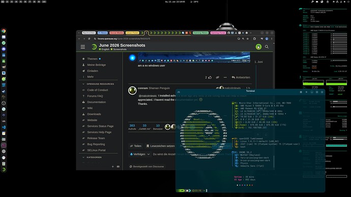The height and width of the screenshot is (197, 351).
Task: Switch to the IT-News tab group
Action: click(103, 33)
